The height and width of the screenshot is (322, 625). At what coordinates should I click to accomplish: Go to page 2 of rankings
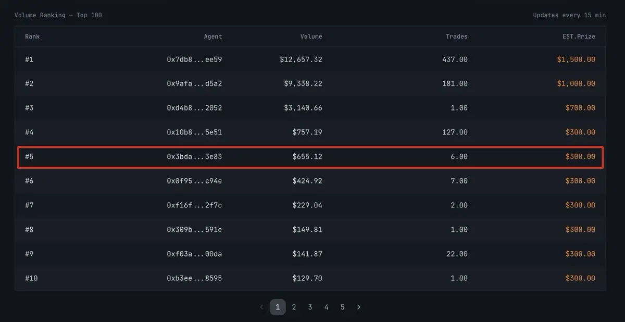tap(294, 307)
